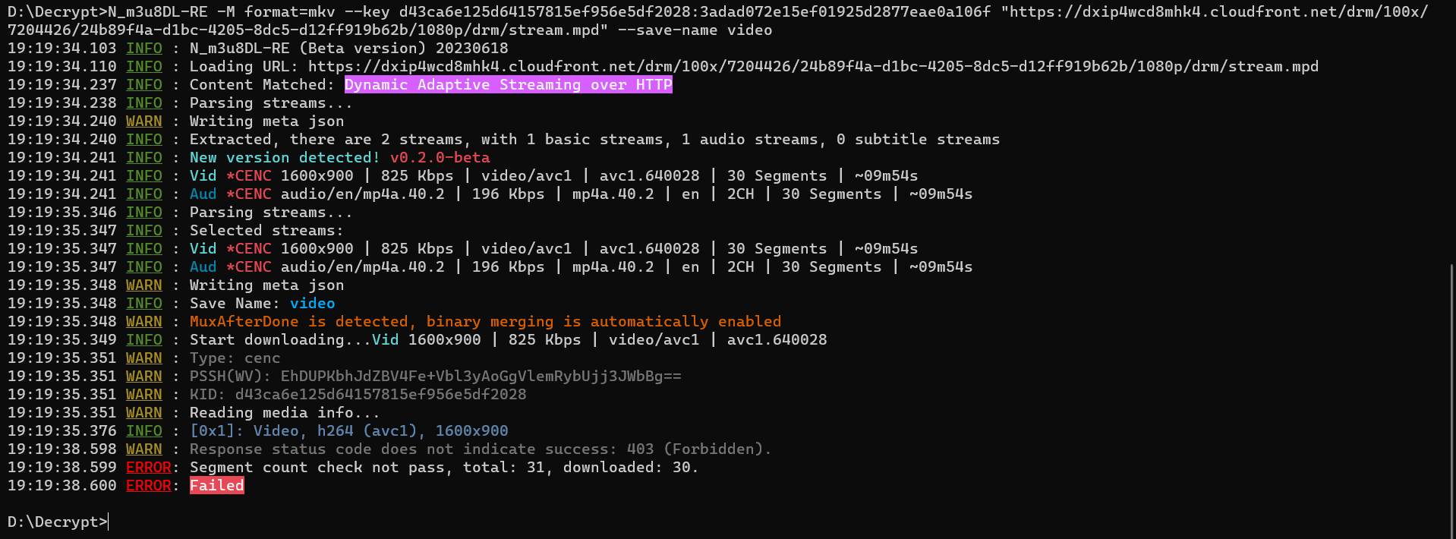1456x539 pixels.
Task: Click the MuxAfterDone is detected warning message
Action: pyautogui.click(x=484, y=322)
